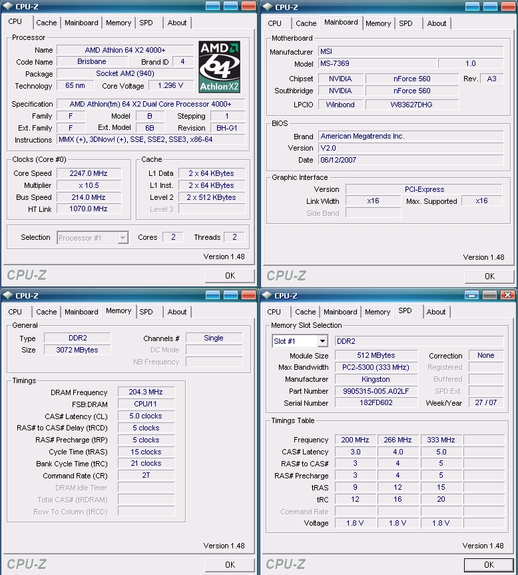Click CPU-Z title icon in SPD window

pyautogui.click(x=267, y=295)
